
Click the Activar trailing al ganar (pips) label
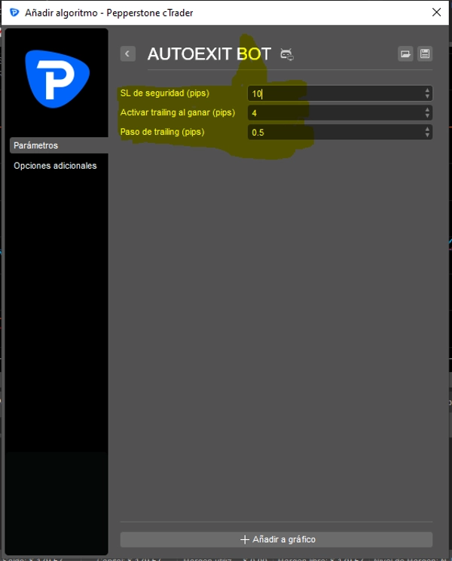pos(178,113)
